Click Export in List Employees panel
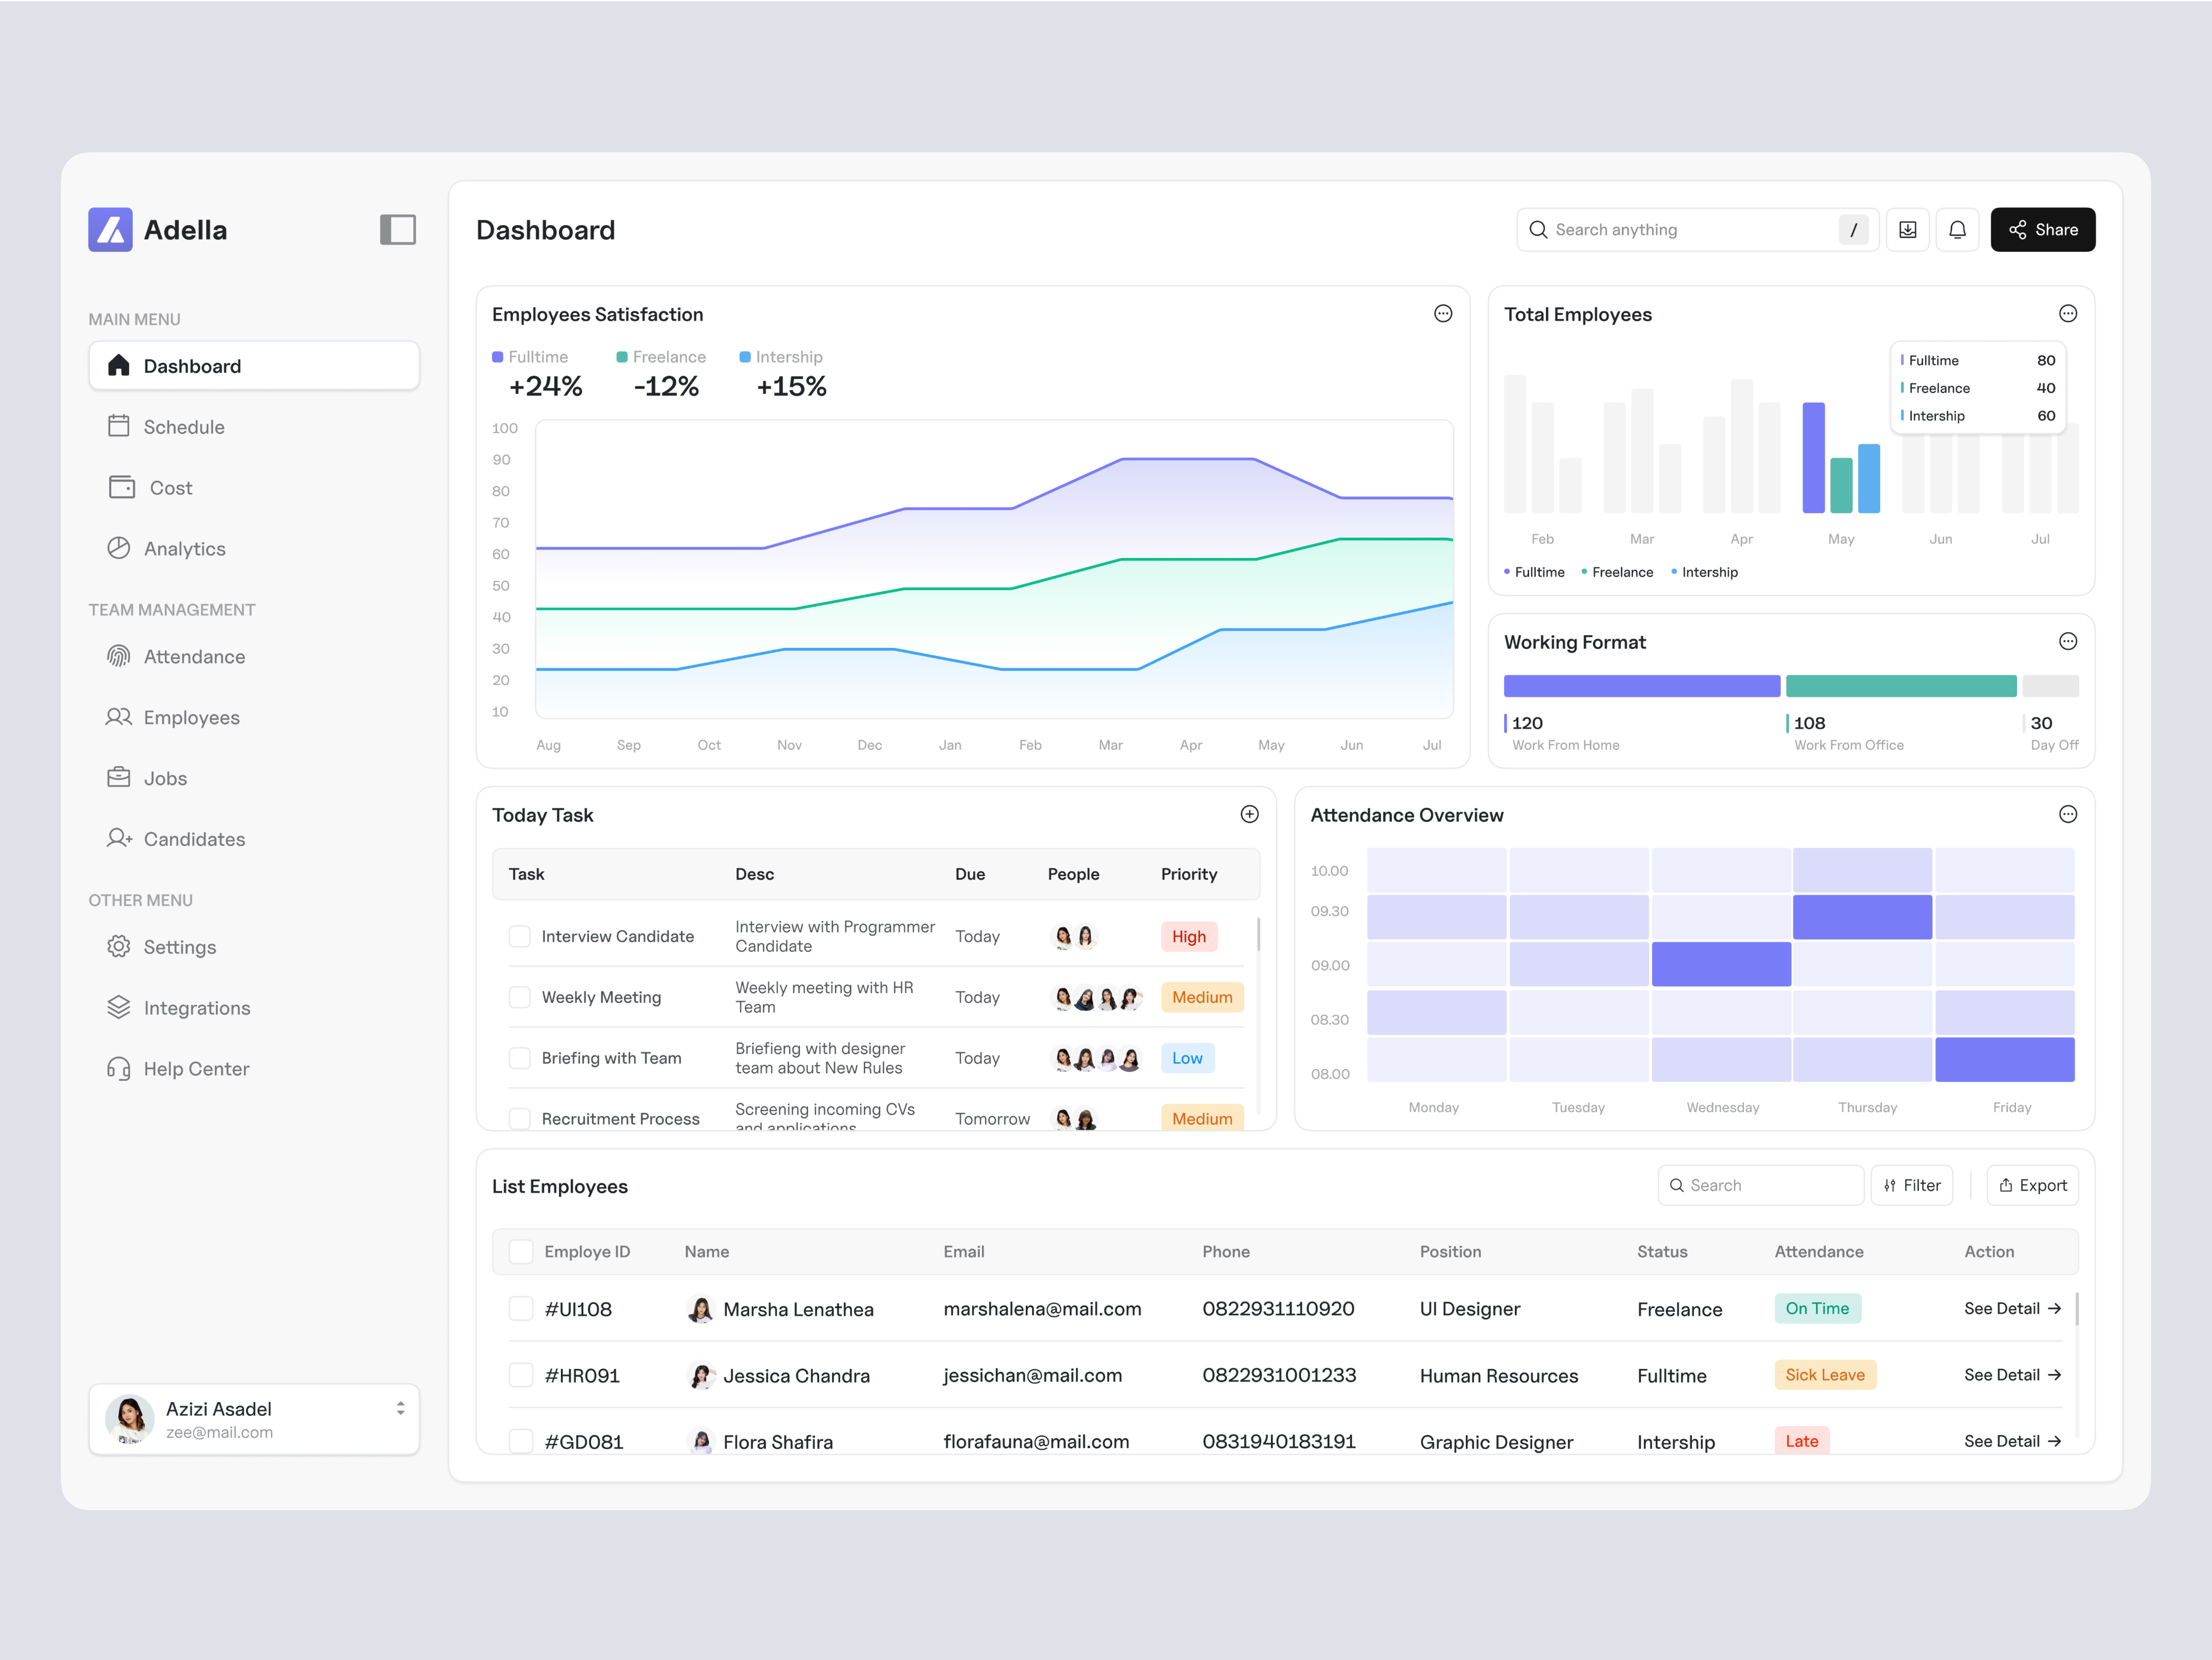The image size is (2212, 1660). pyautogui.click(x=2032, y=1185)
